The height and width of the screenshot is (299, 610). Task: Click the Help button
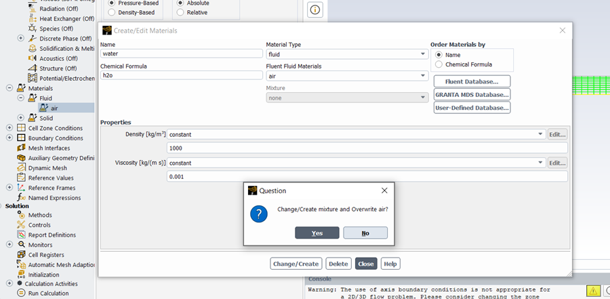(390, 264)
